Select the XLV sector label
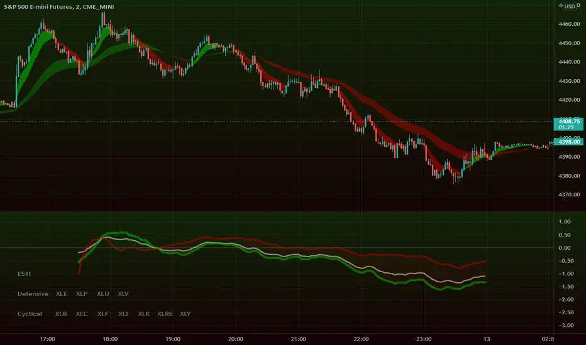The height and width of the screenshot is (345, 586). point(123,294)
